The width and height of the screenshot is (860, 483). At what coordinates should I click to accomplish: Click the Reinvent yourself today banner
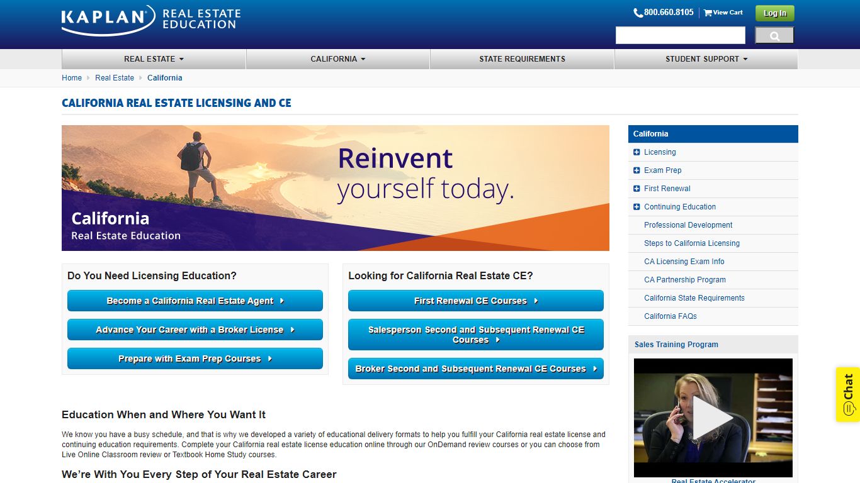(336, 188)
